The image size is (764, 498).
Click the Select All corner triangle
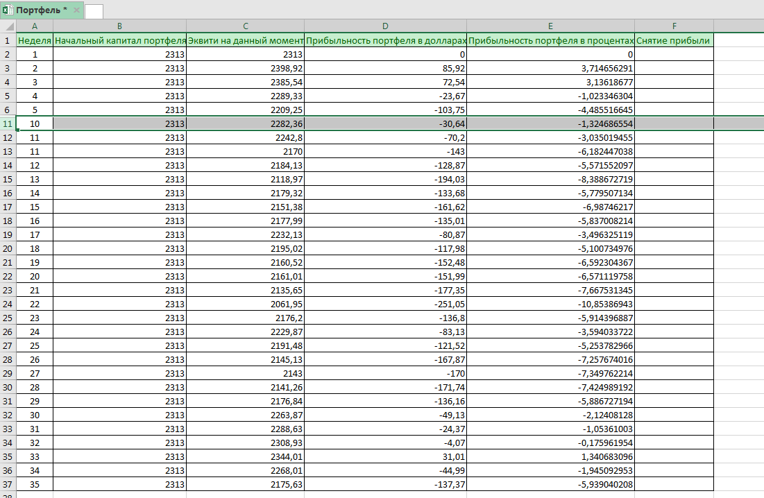click(x=8, y=26)
